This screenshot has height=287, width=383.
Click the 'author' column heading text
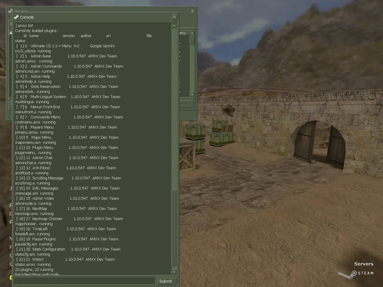(x=86, y=36)
